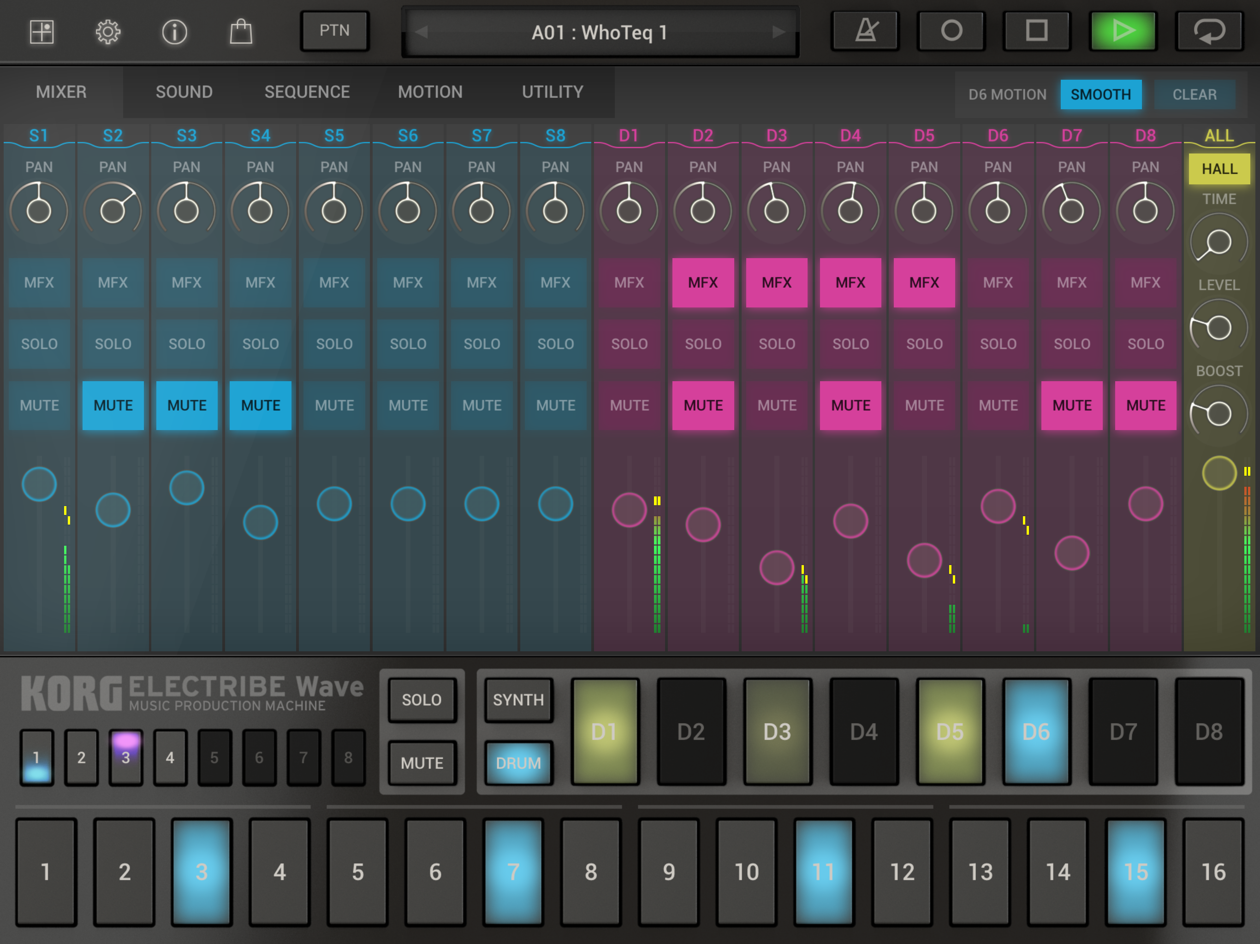Click the green play button
Screen dimensions: 1260x944
[1123, 31]
